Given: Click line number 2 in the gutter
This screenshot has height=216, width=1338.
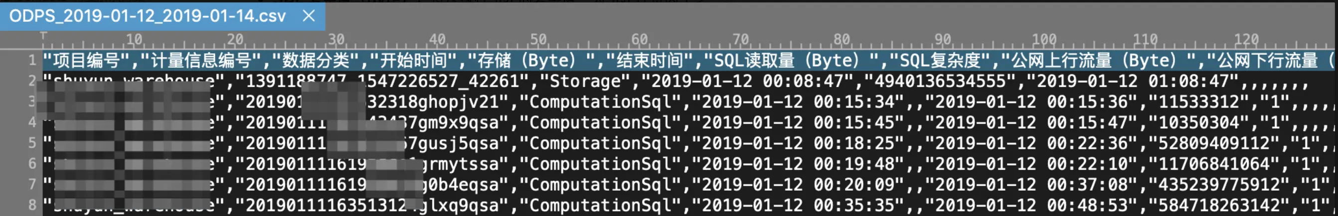Looking at the screenshot, I should tap(32, 81).
